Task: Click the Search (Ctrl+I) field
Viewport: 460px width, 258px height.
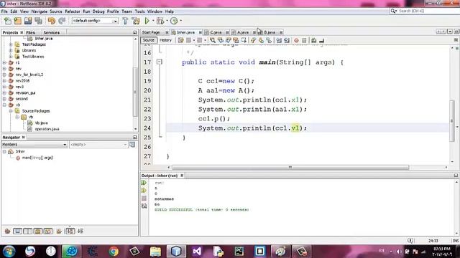Action: coord(425,11)
